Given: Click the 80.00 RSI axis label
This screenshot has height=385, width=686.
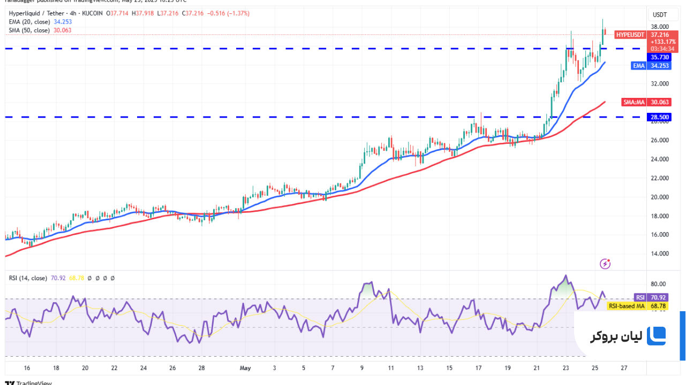Looking at the screenshot, I should (658, 284).
